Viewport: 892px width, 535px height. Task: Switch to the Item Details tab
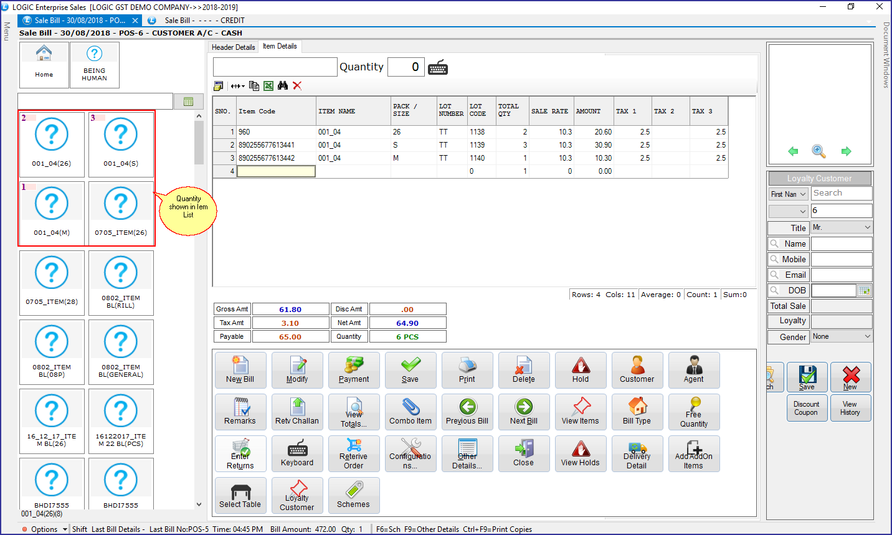pos(280,47)
